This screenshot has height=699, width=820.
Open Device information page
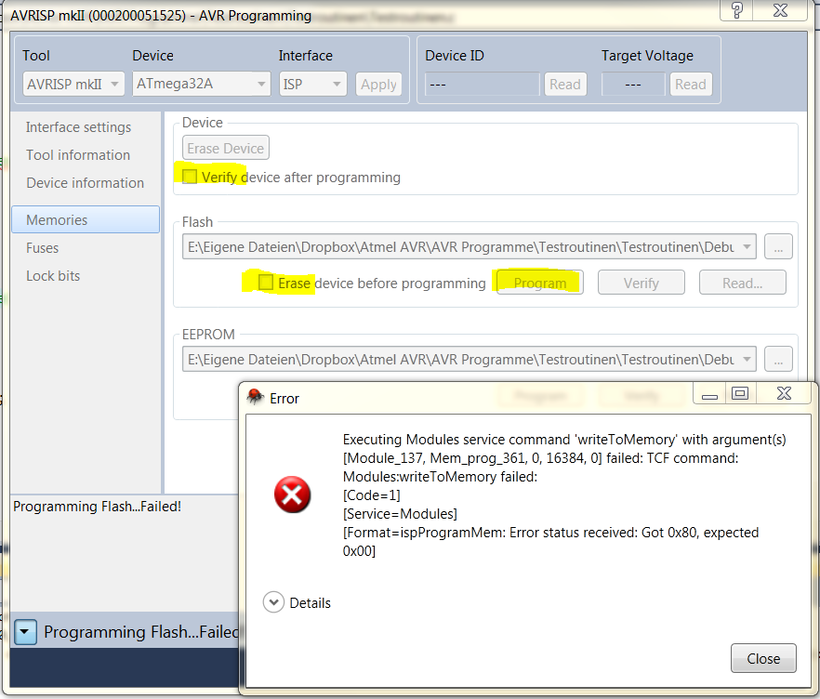(x=86, y=183)
